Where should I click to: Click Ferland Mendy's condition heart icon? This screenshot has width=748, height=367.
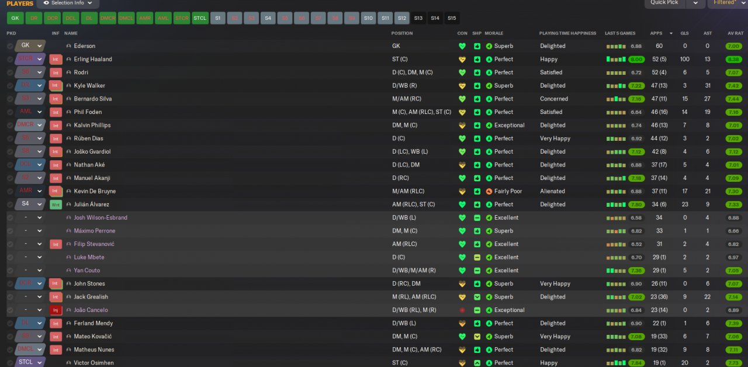pos(462,323)
